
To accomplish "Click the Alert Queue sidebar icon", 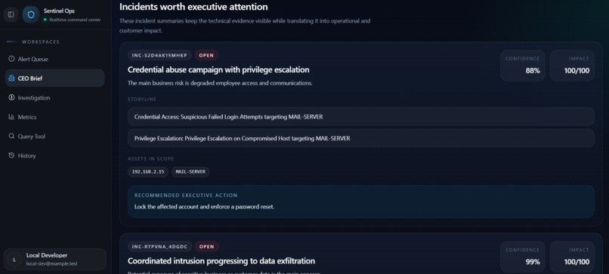I will (11, 59).
